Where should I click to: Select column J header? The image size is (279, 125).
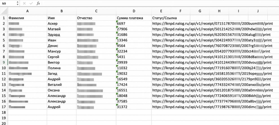click(258, 11)
